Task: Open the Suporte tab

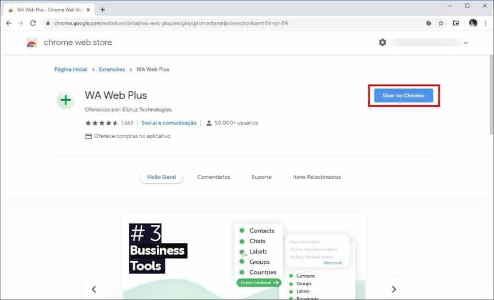Action: (x=261, y=177)
